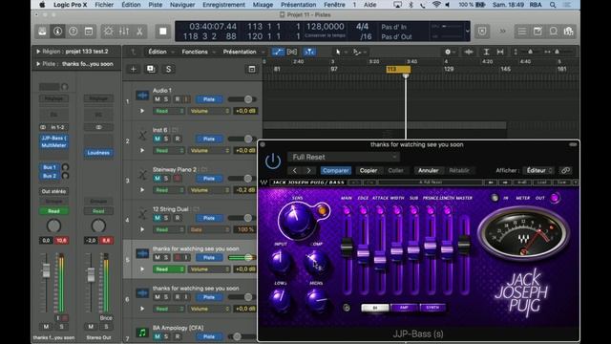
Task: Record-enable the Steinway Piano 2 track
Action: coord(178,179)
